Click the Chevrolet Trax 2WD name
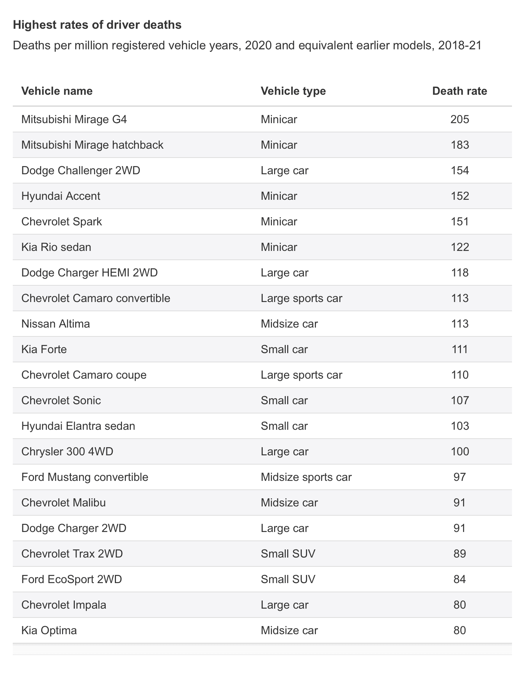Viewport: 529px width, 675px height. pyautogui.click(x=72, y=554)
